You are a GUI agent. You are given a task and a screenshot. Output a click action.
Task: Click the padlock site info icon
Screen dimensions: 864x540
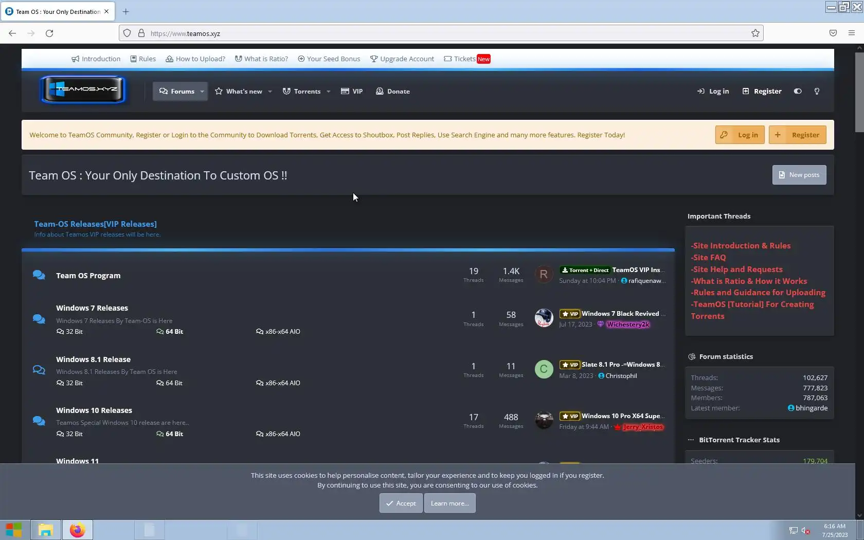tap(141, 33)
